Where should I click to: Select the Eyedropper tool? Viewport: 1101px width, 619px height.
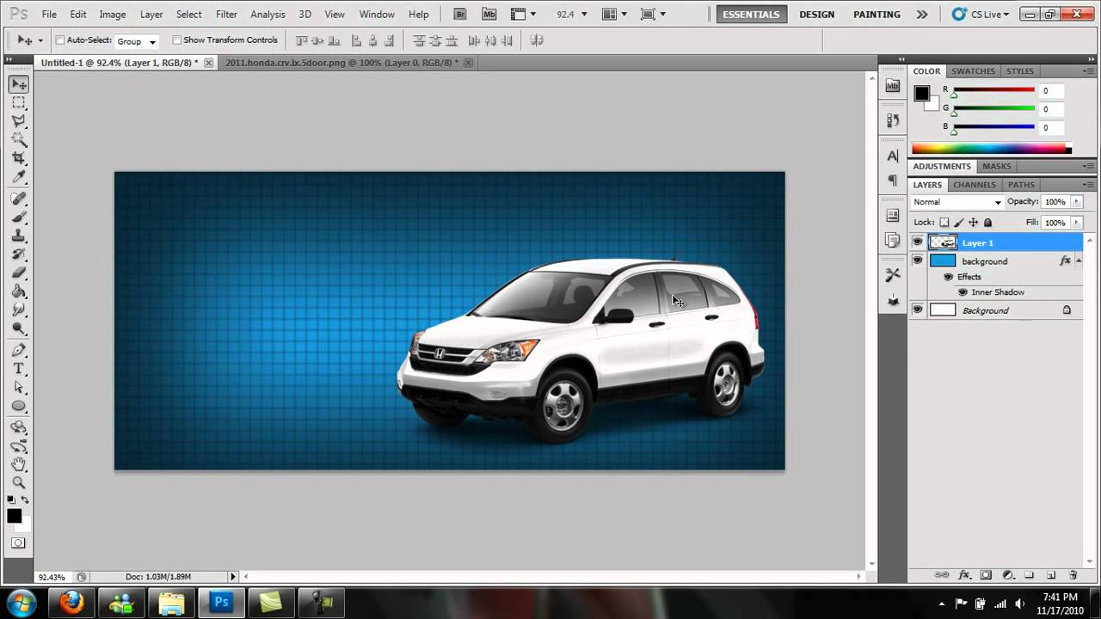[x=18, y=176]
